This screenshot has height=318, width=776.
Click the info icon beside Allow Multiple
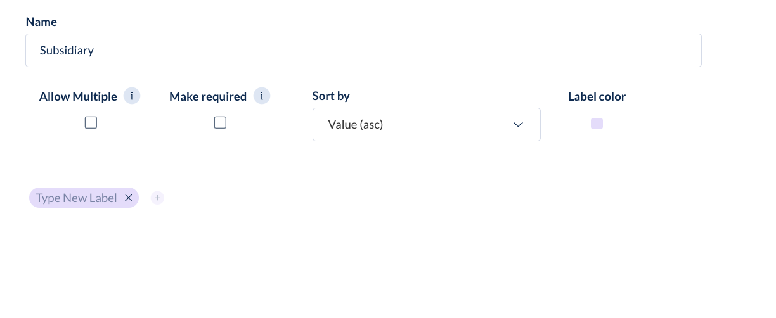(x=132, y=96)
